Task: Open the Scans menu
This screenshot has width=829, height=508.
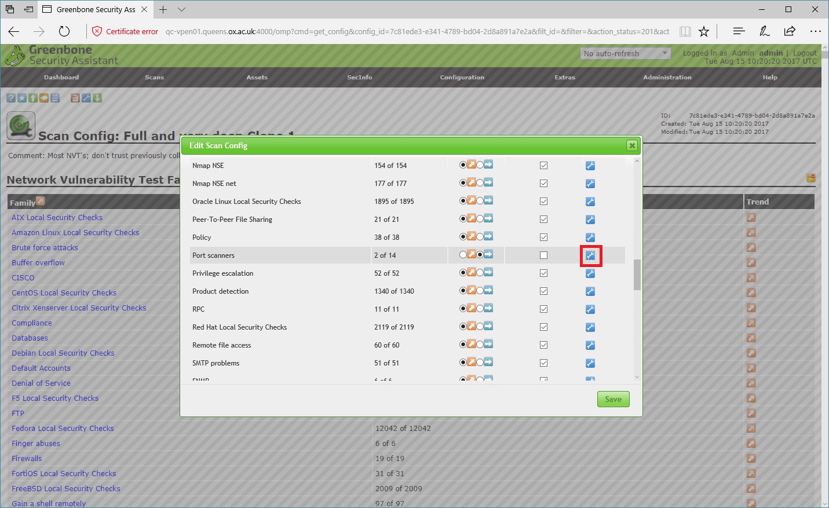Action: point(154,77)
